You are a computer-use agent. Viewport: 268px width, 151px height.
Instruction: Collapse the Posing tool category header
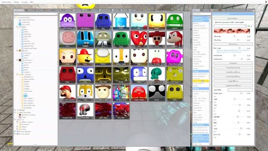(x=201, y=71)
